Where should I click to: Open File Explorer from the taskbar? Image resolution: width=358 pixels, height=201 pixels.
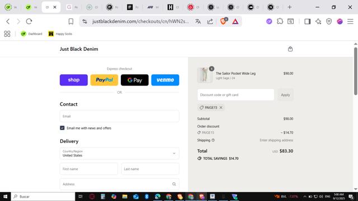click(x=125, y=197)
